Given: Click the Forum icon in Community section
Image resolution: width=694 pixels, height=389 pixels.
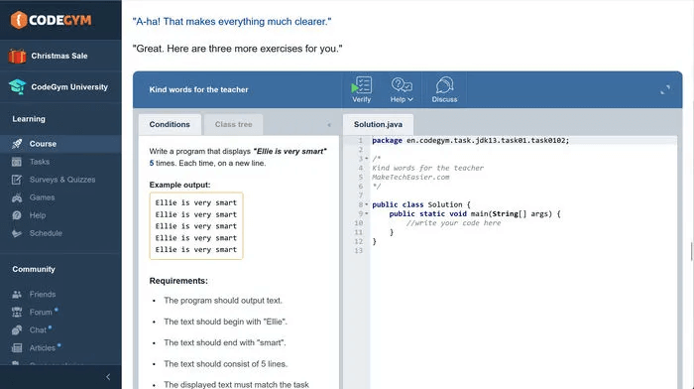Looking at the screenshot, I should click(17, 313).
